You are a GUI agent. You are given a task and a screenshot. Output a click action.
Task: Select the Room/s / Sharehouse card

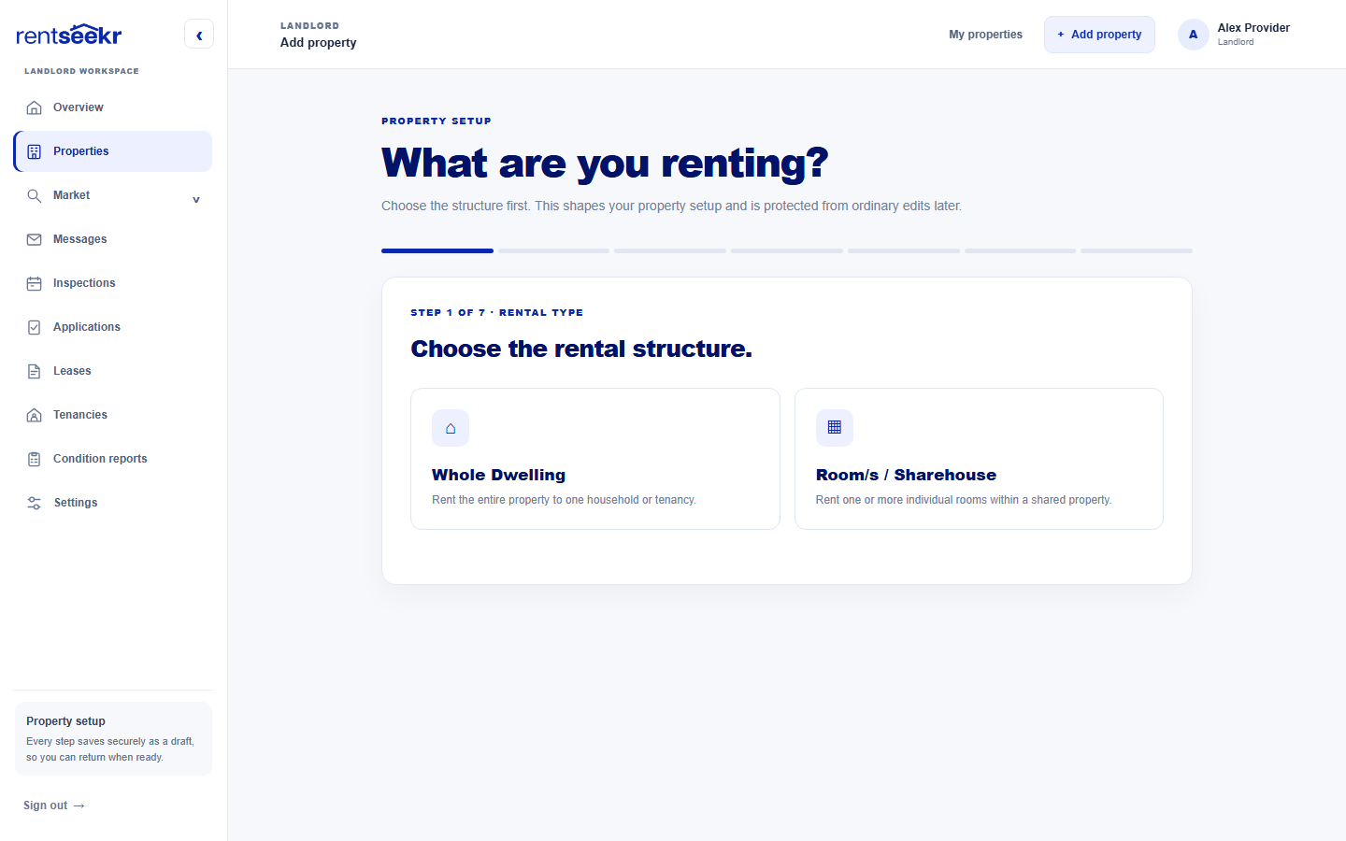(979, 459)
